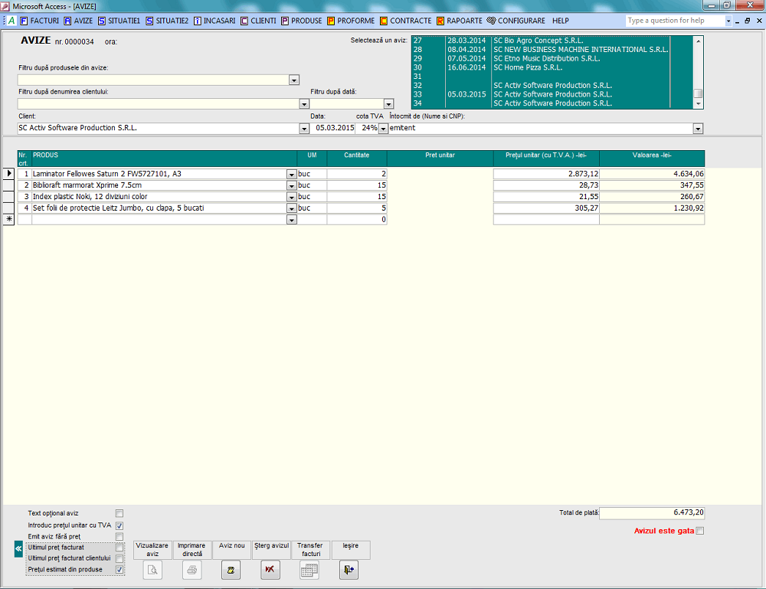This screenshot has height=589, width=766.
Task: Click the Aviz nou text button
Action: (231, 549)
